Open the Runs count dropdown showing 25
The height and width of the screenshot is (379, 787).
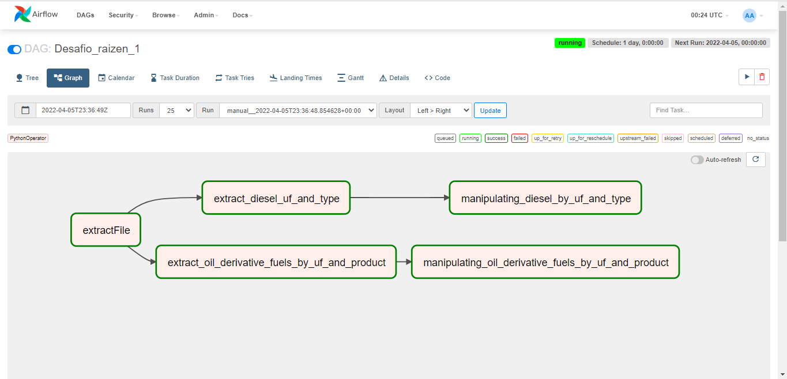tap(177, 110)
